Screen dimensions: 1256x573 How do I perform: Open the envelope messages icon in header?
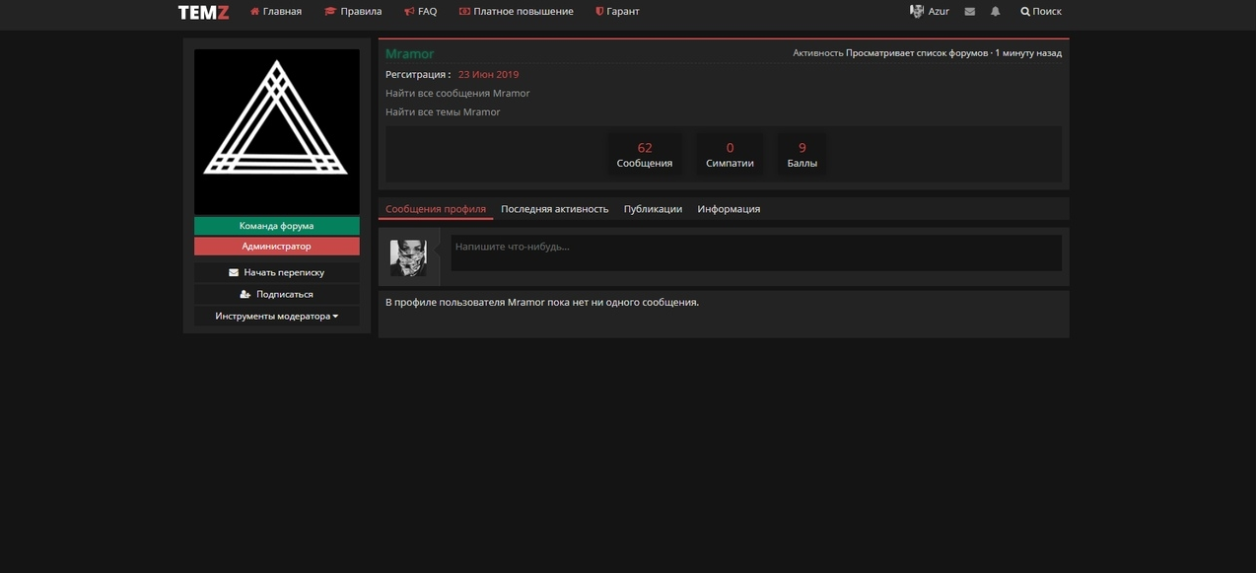click(x=970, y=12)
